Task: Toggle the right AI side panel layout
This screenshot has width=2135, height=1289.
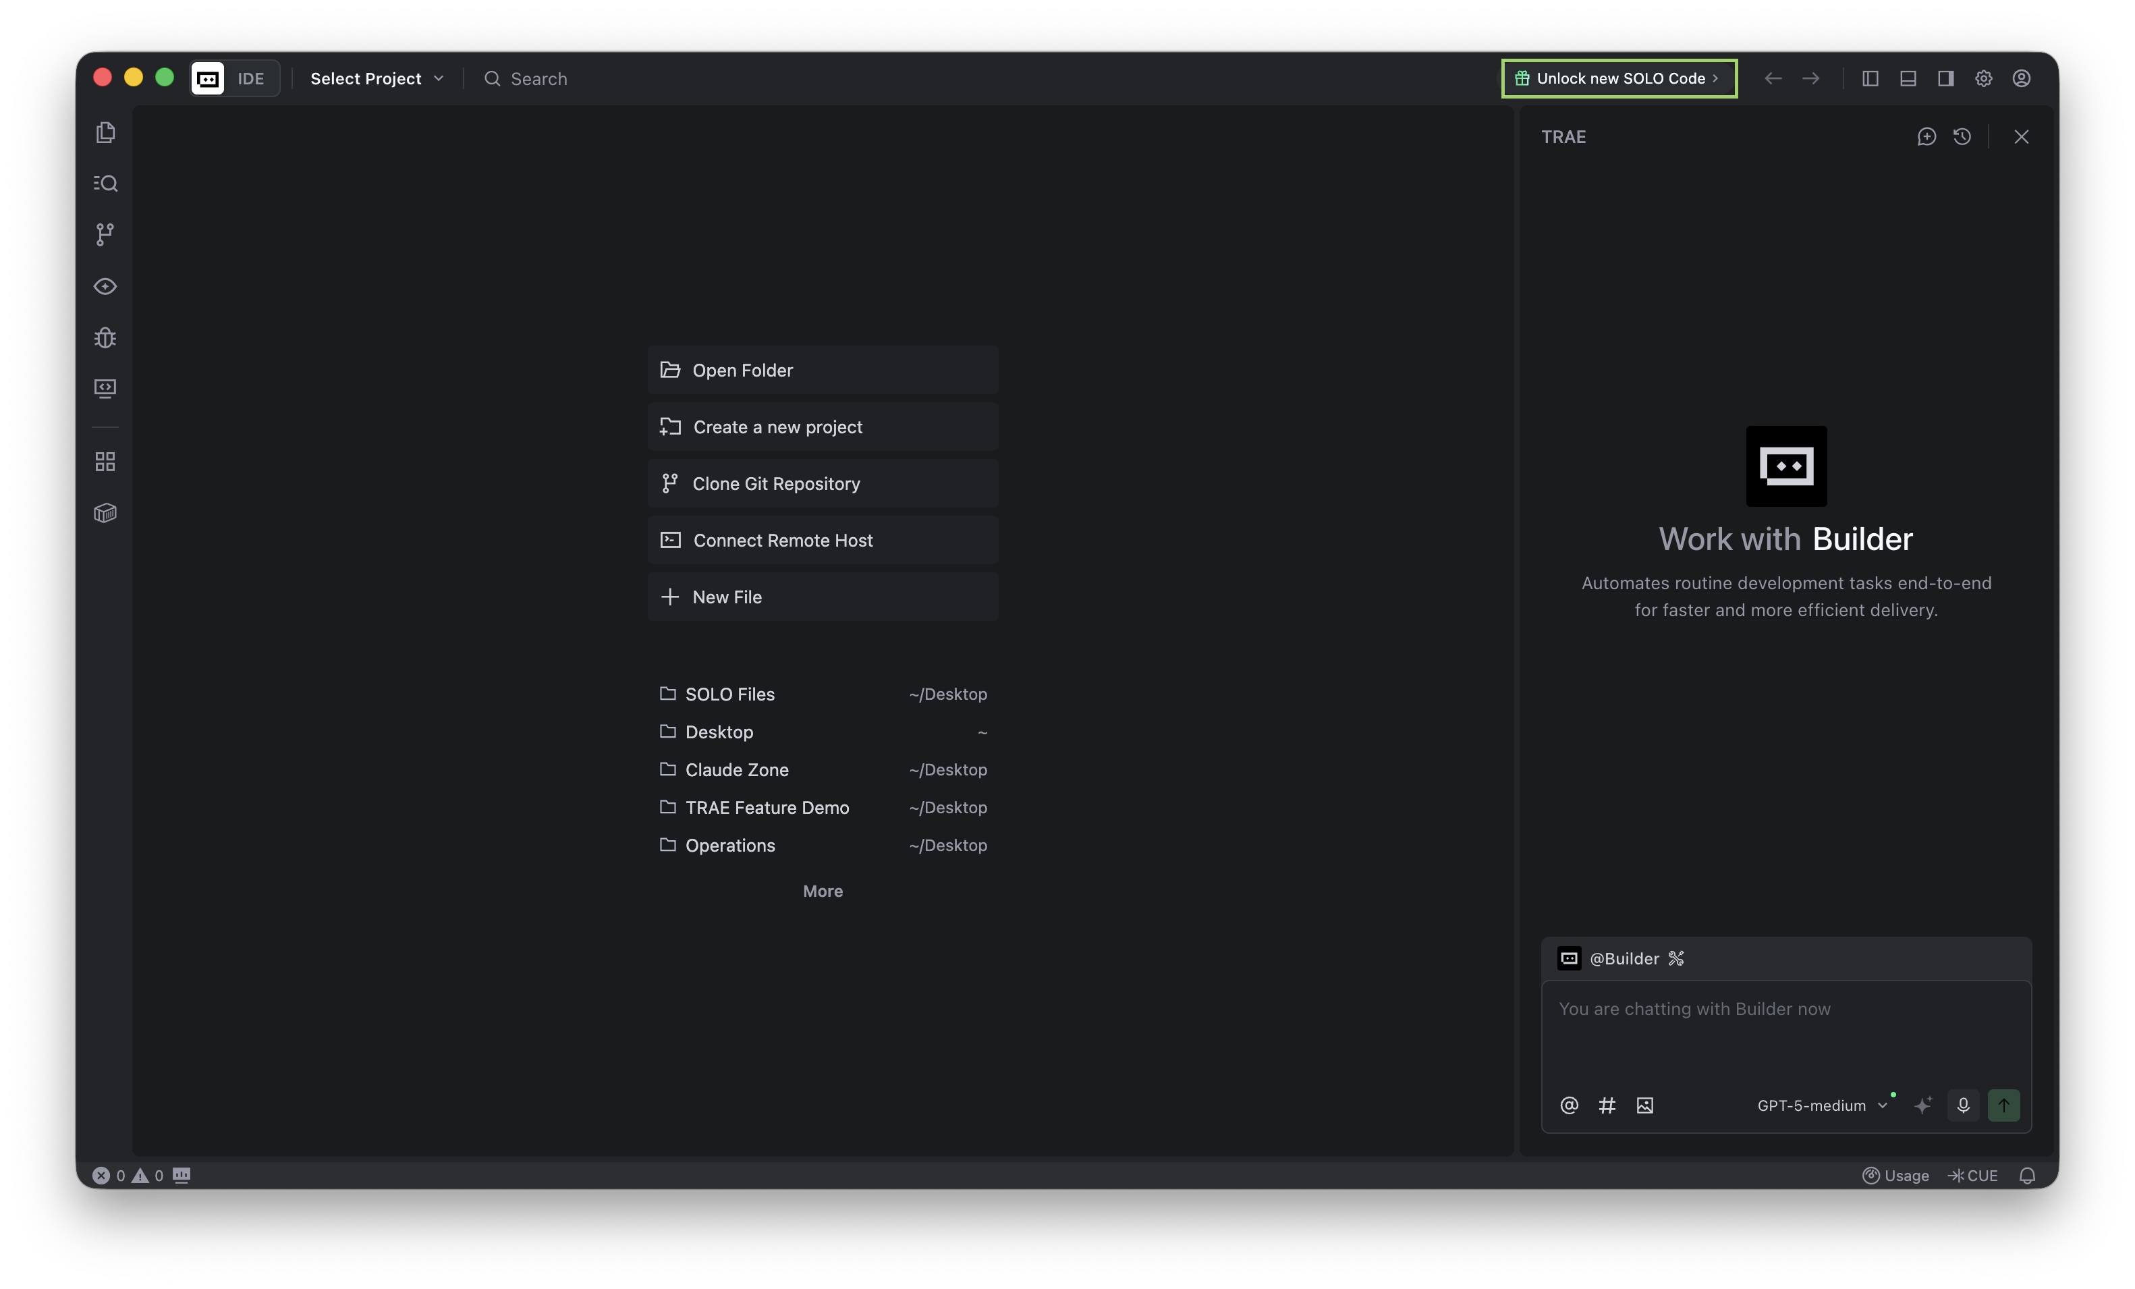Action: (x=1946, y=79)
